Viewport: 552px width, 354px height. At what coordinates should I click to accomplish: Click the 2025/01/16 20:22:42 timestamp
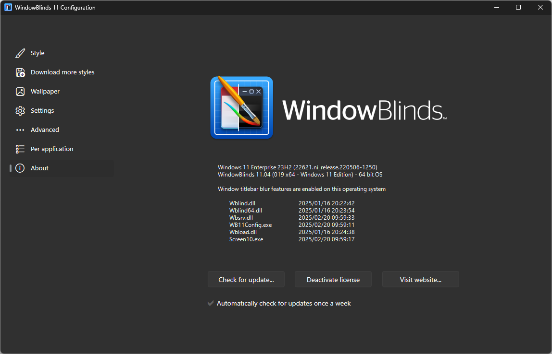point(326,203)
